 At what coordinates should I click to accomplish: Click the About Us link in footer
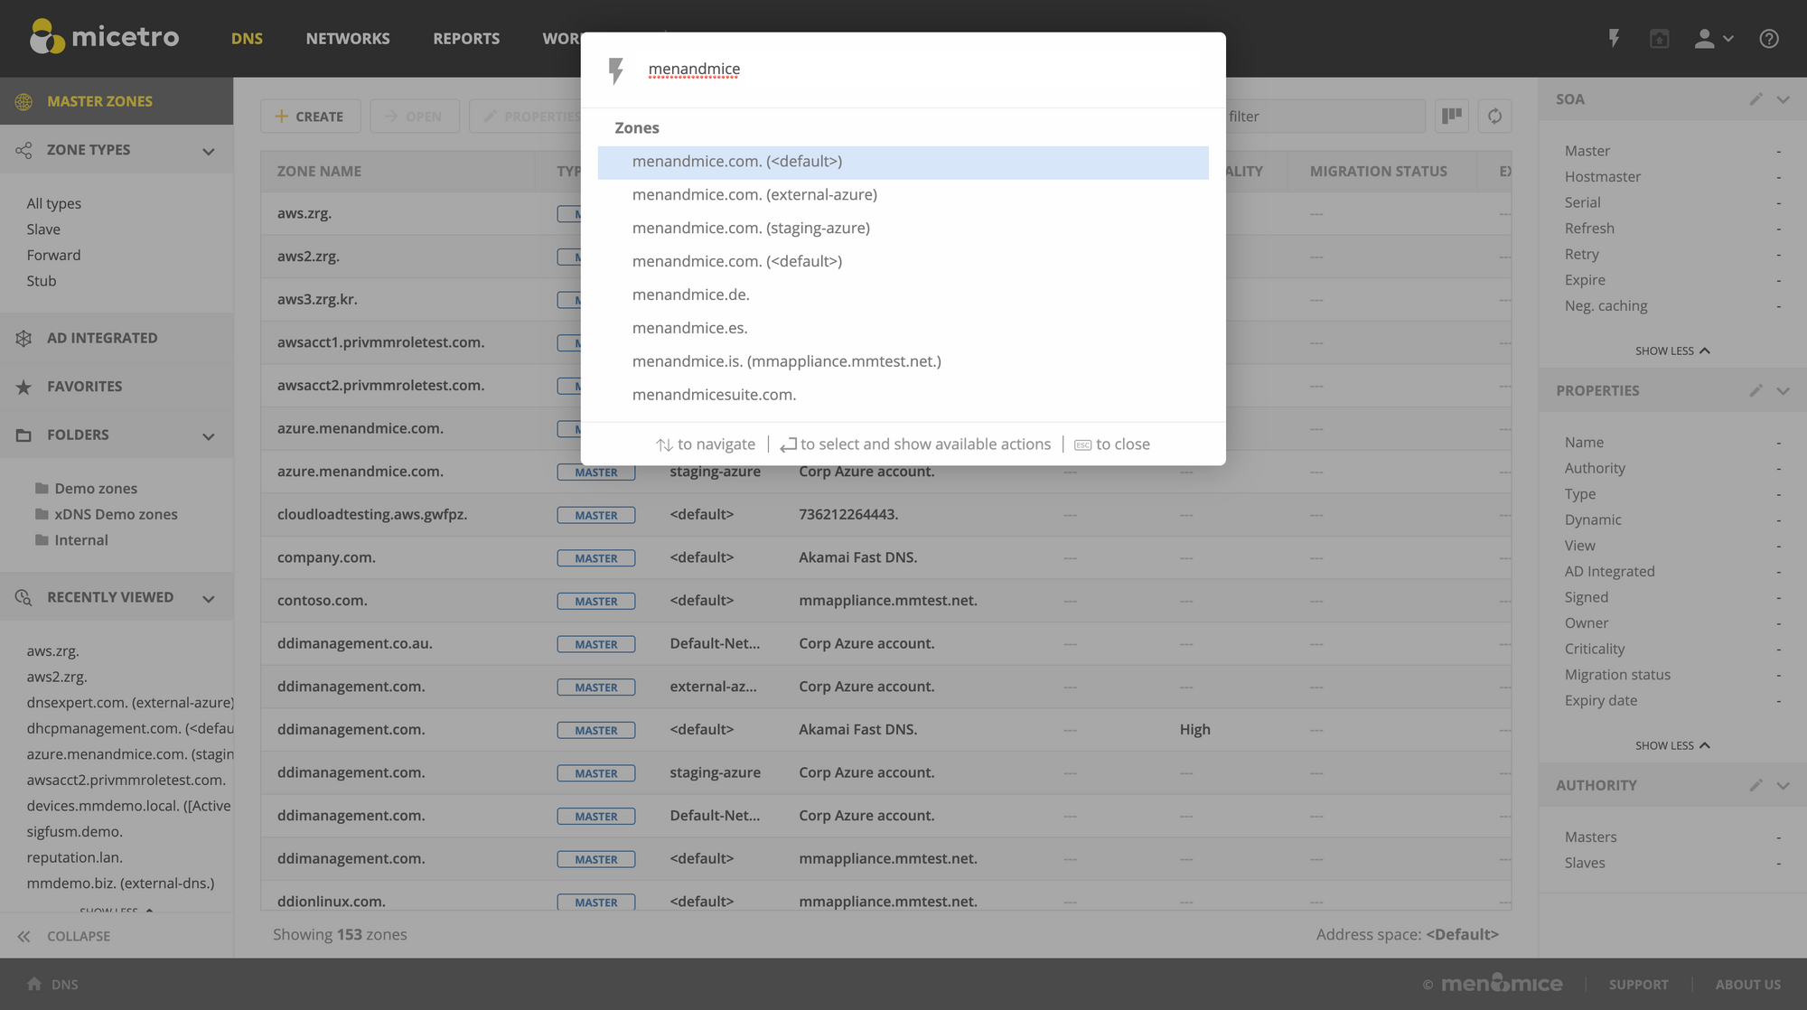coord(1748,984)
